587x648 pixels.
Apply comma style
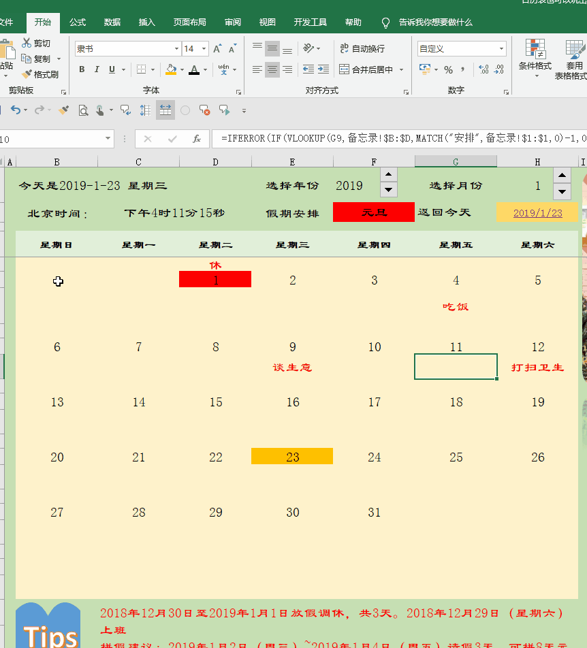pos(463,69)
